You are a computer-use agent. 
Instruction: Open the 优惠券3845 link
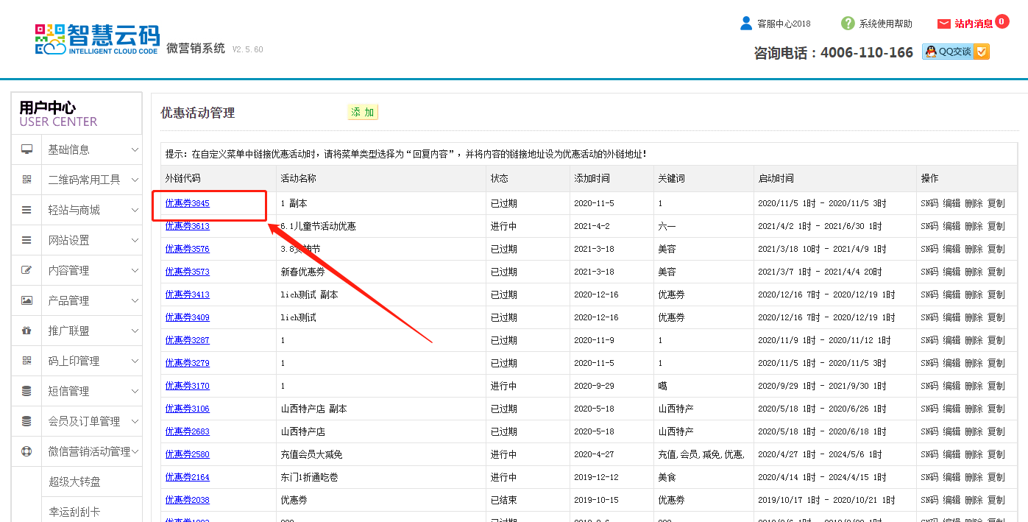click(x=187, y=203)
